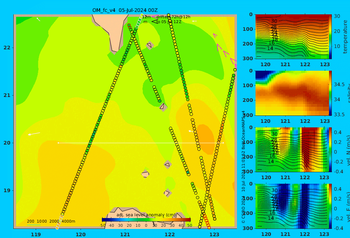Click the latitude label 22 on main map

click(7, 48)
